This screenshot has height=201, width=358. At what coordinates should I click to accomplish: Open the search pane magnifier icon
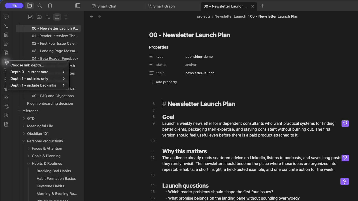[40, 6]
